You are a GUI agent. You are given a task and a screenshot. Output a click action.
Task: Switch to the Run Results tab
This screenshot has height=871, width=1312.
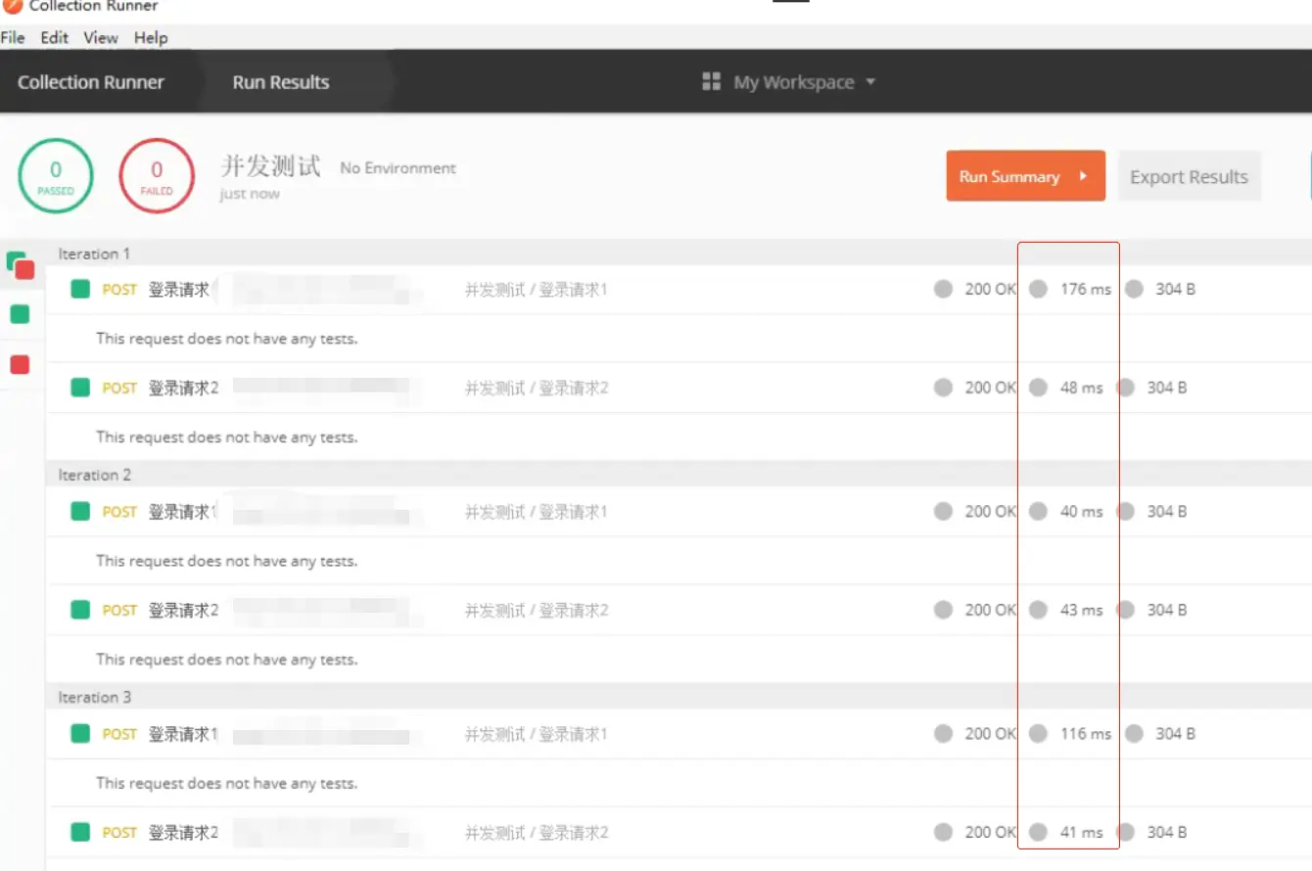281,82
